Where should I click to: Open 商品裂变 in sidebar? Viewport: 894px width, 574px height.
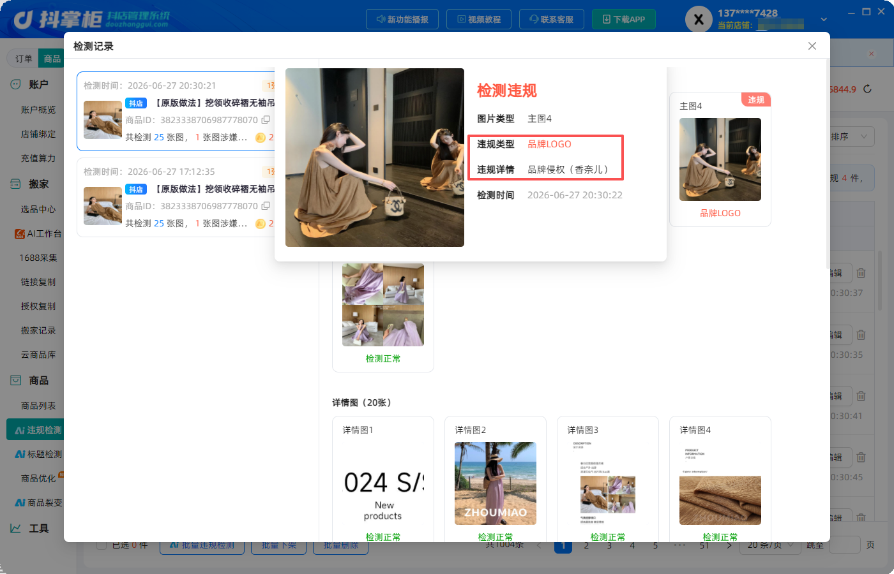[38, 503]
